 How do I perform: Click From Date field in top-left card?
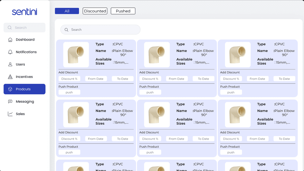pos(96,79)
